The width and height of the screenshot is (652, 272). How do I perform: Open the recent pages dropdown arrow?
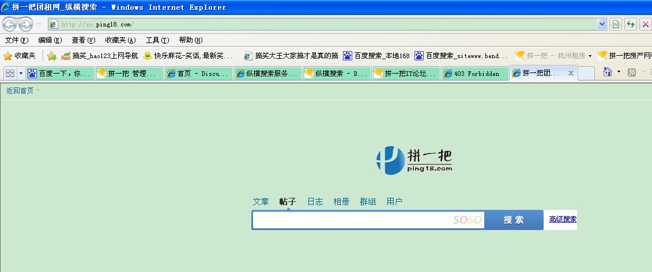point(38,25)
